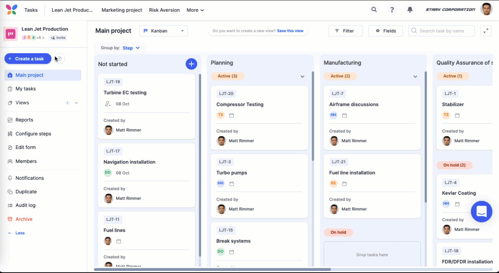Click HH assignee on Turbo pumps card

tap(221, 183)
